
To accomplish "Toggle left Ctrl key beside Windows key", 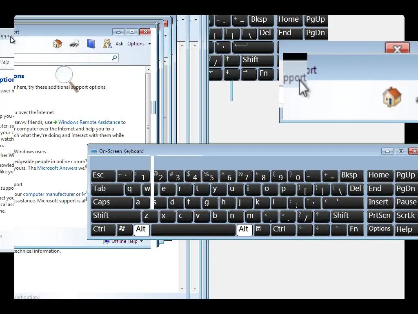I will point(103,229).
